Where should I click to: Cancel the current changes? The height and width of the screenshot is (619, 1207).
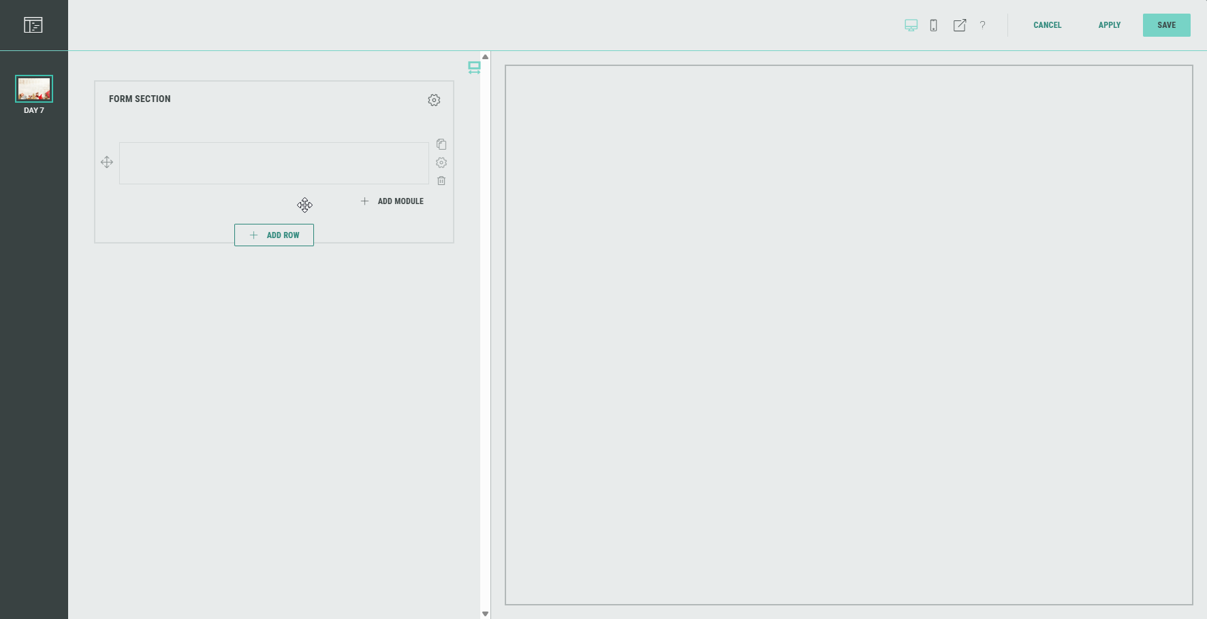(1047, 25)
